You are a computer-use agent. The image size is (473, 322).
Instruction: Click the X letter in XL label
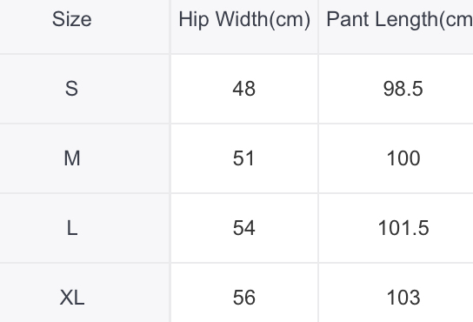coord(66,298)
